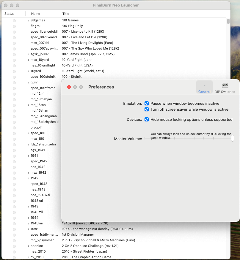Toggle Hide mouse locking options unless supported

(x=147, y=120)
